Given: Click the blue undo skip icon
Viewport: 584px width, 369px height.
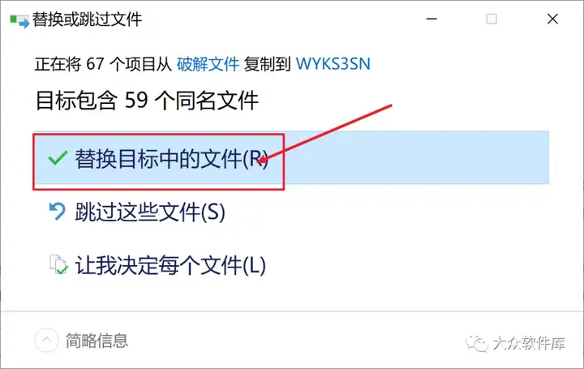Looking at the screenshot, I should (x=58, y=211).
